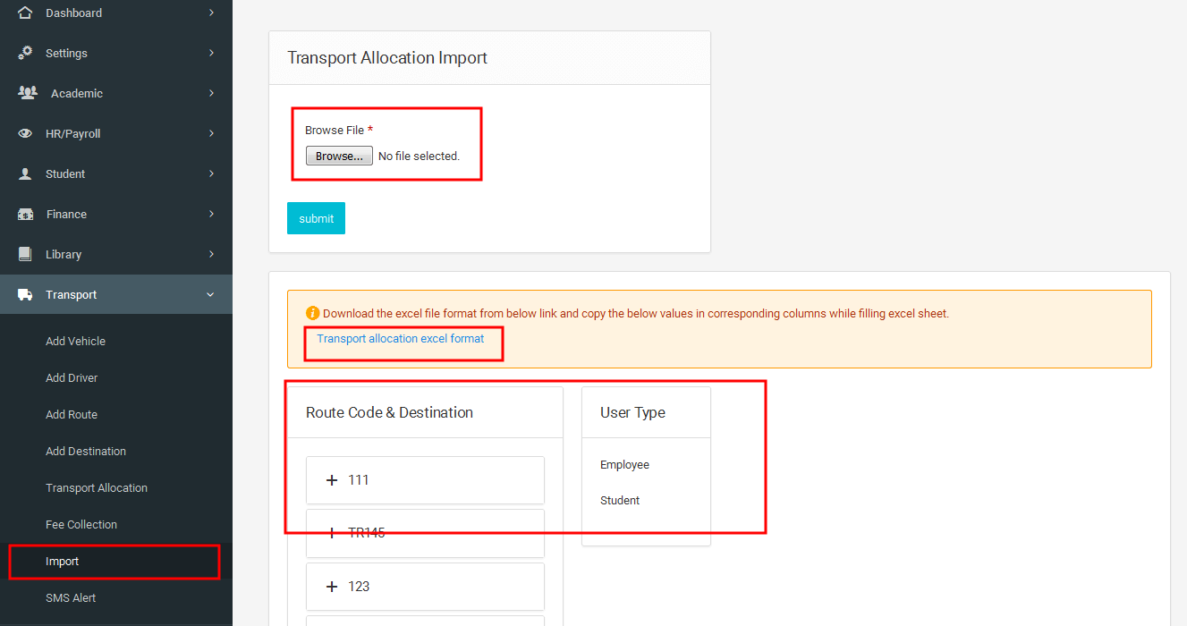Expand the HR/Payroll menu chevron

click(211, 133)
